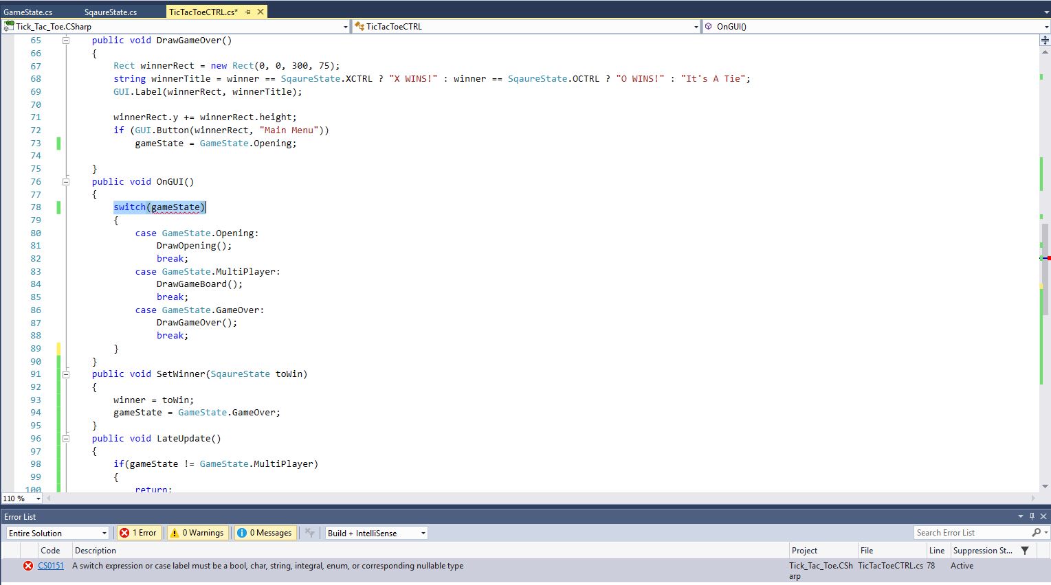Click the OnGUI method cube icon
Viewport: 1051px width, 585px height.
(709, 27)
